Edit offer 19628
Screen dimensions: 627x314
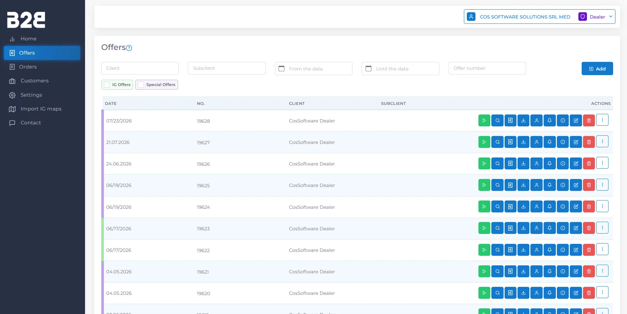(x=576, y=120)
